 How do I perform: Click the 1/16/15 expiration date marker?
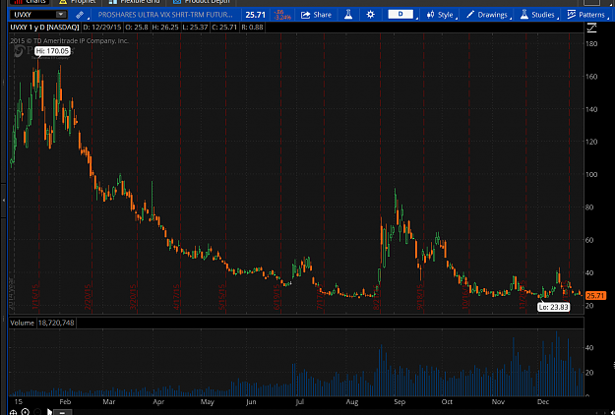(34, 297)
